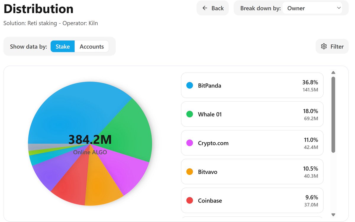The image size is (355, 222).
Task: Select the Stake data view
Action: 62,46
